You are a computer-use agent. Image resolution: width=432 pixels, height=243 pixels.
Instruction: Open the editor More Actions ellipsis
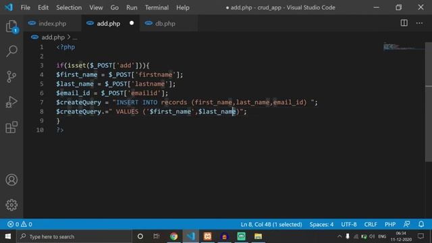(x=419, y=23)
